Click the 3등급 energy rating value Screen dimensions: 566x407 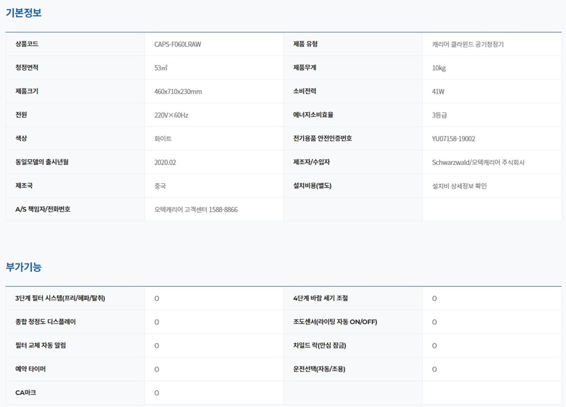point(440,115)
